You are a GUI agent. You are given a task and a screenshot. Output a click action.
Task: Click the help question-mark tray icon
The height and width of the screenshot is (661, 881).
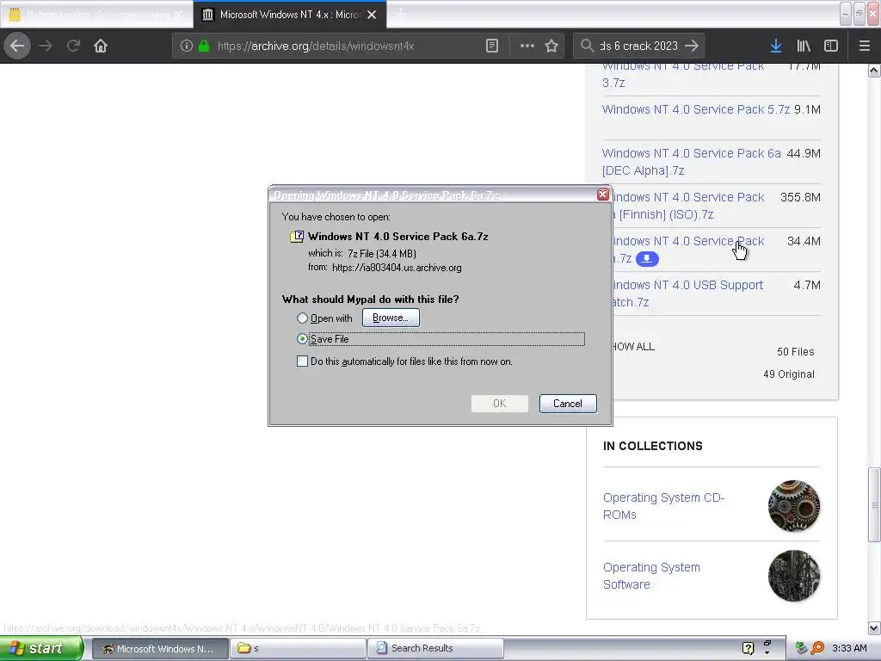(x=748, y=648)
